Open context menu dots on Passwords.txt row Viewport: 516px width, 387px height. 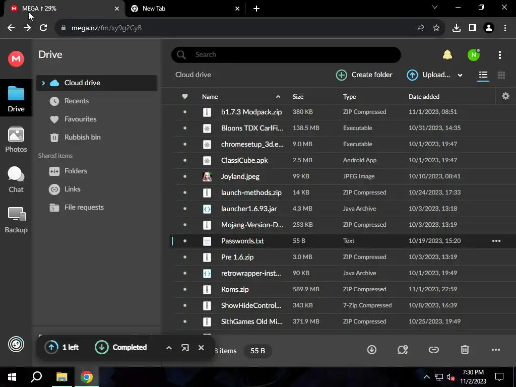coord(496,241)
